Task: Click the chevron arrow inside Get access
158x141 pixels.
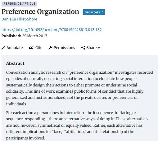Action: [x=103, y=12]
